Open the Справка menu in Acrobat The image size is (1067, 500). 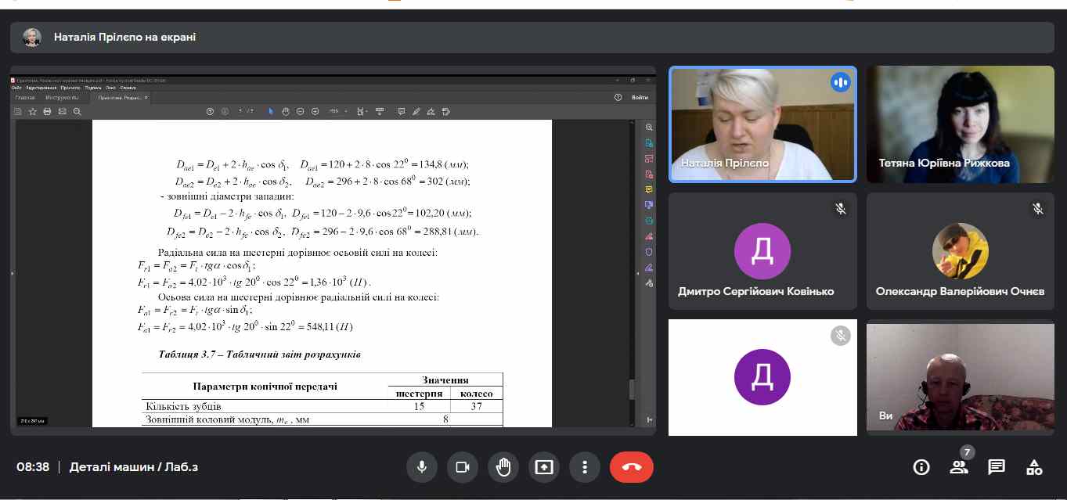[128, 88]
